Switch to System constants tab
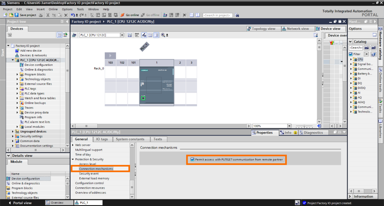Image resolution: width=384 pixels, height=206 pixels. pyautogui.click(x=130, y=139)
